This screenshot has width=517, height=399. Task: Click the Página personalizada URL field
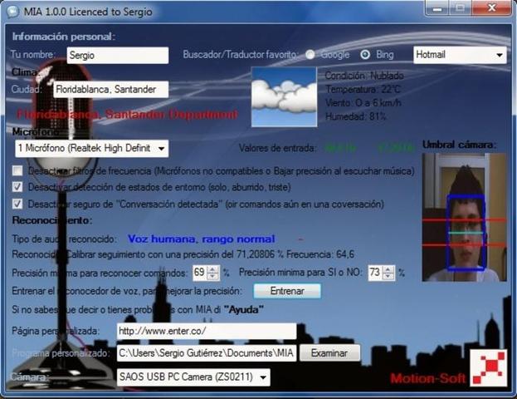207,331
